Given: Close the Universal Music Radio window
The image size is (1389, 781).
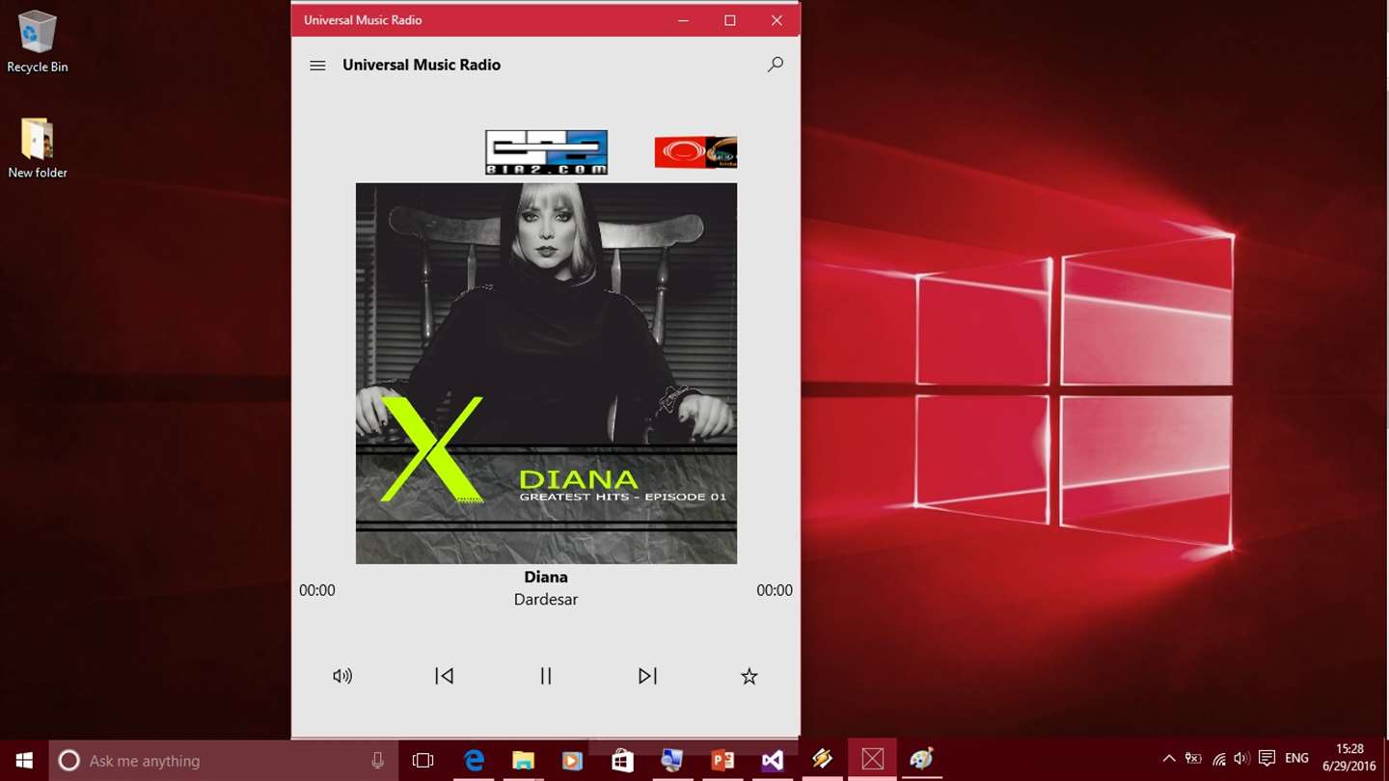Looking at the screenshot, I should [x=776, y=20].
